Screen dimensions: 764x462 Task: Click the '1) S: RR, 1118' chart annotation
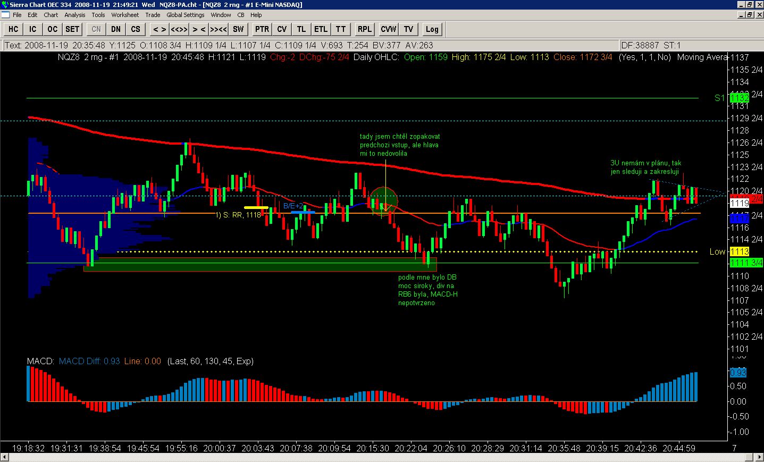coord(238,215)
